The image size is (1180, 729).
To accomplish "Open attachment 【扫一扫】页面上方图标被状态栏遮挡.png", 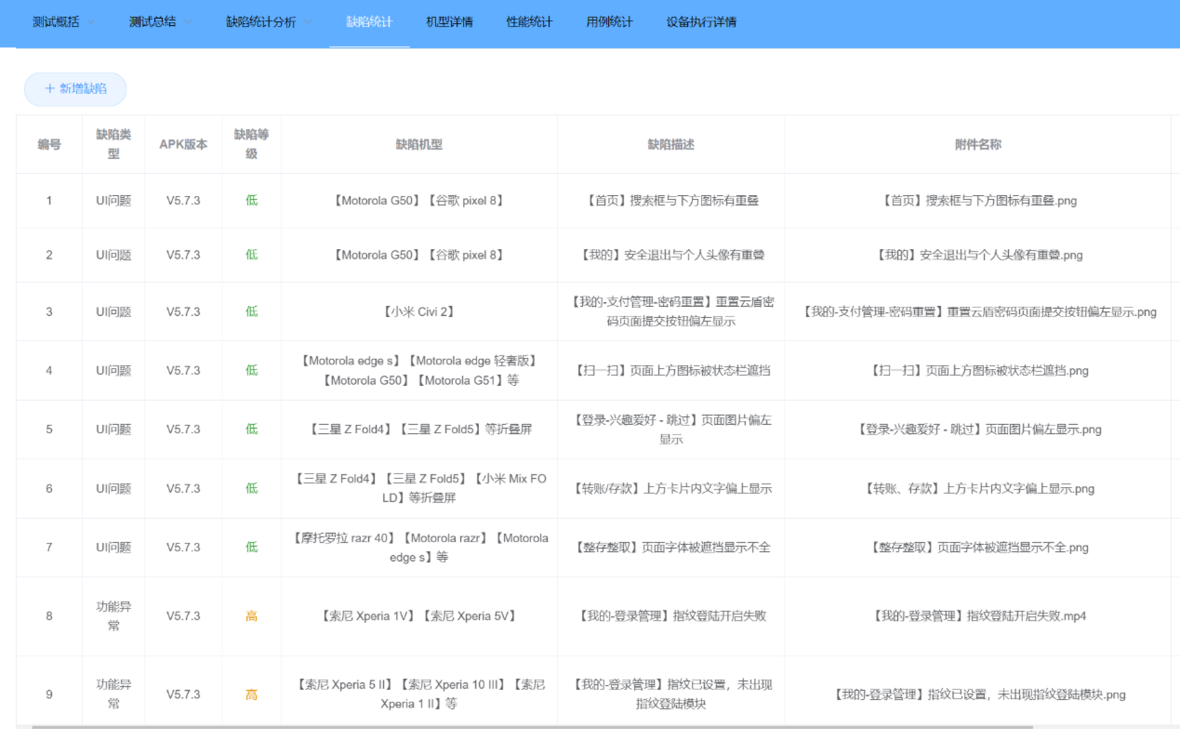I will [x=978, y=371].
